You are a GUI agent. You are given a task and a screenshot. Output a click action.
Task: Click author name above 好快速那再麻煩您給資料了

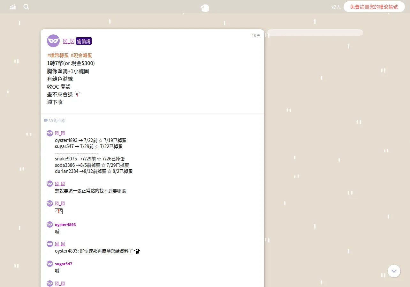tap(60, 244)
